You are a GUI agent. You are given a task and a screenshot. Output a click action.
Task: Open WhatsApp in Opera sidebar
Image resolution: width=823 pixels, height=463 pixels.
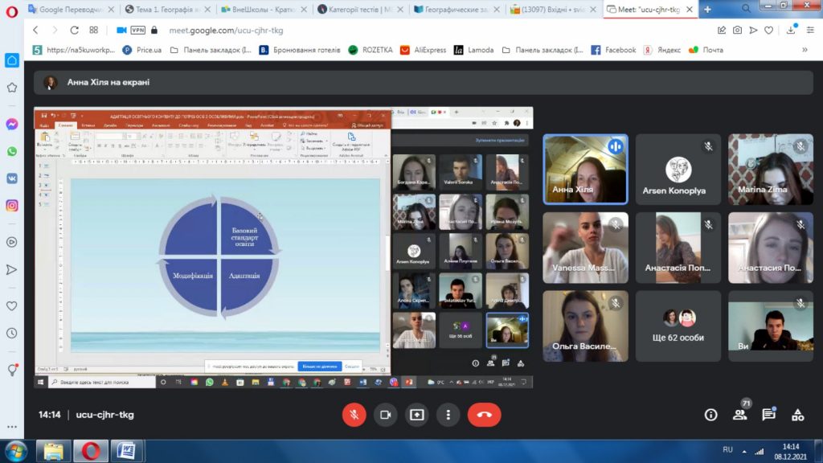[11, 151]
